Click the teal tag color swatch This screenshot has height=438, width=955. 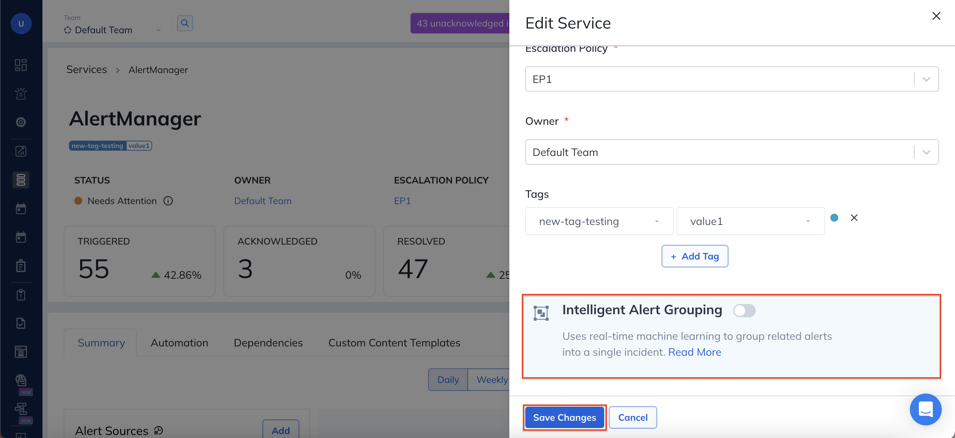tap(834, 218)
